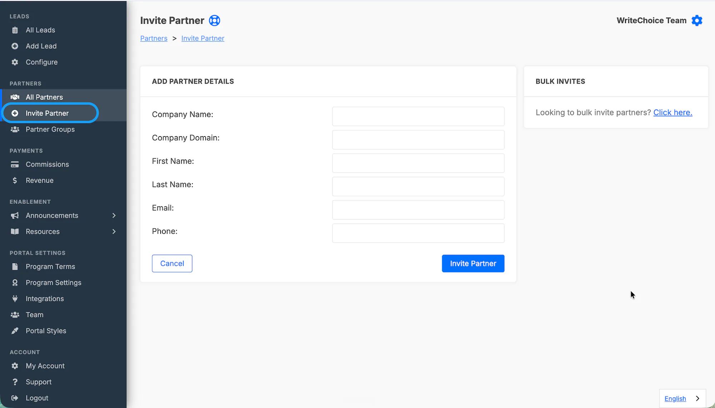The width and height of the screenshot is (715, 408).
Task: Click the bulk invite 'Click here' link
Action: coord(672,113)
